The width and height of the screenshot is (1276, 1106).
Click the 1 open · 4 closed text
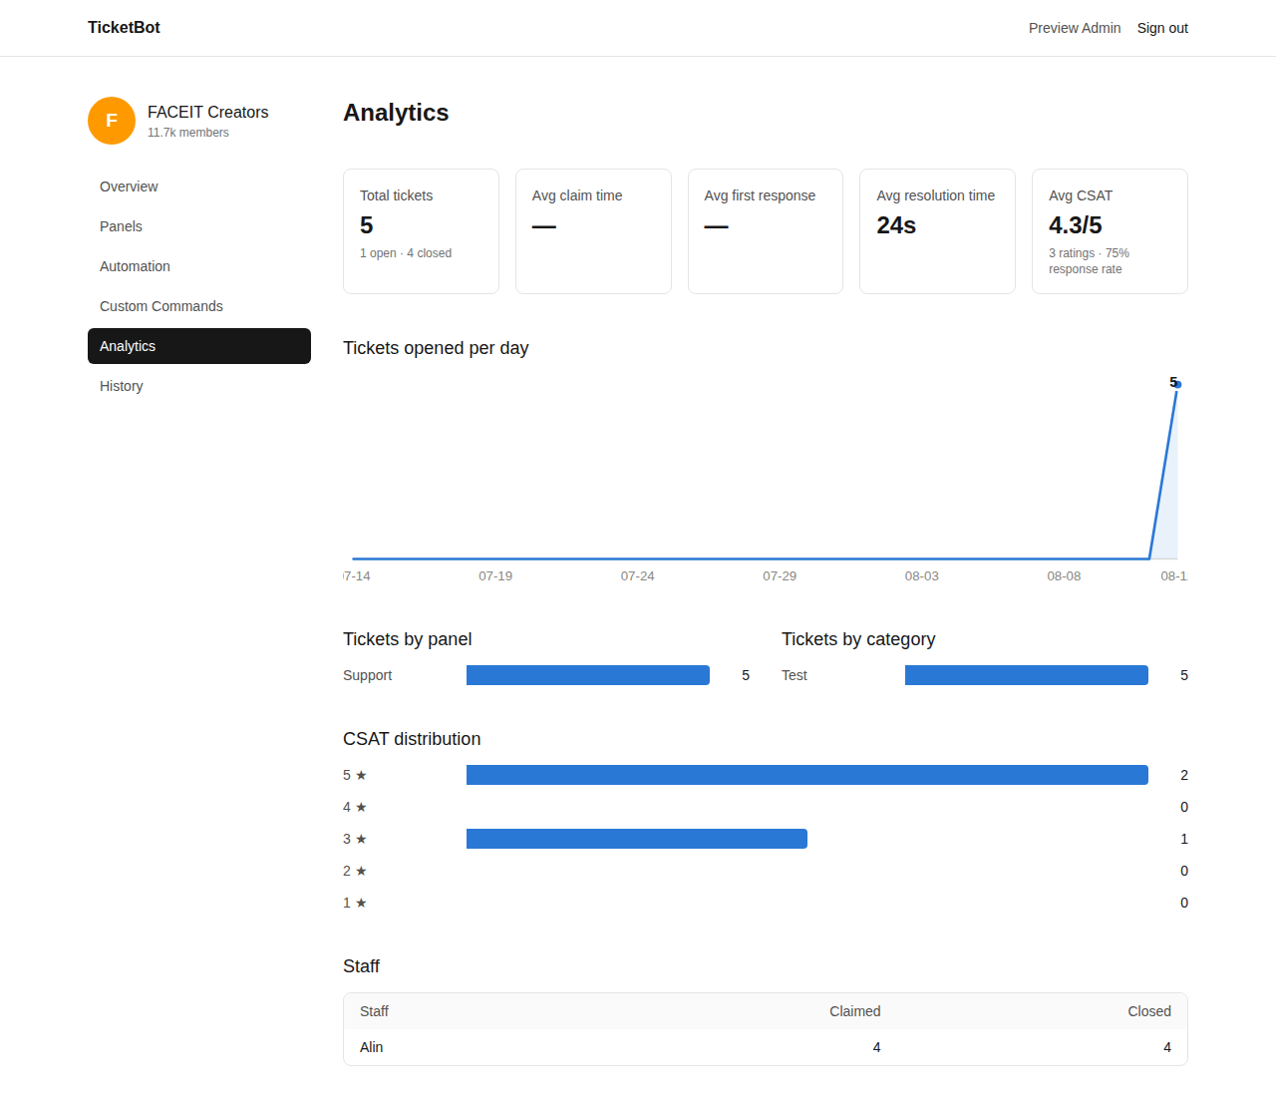tap(406, 253)
